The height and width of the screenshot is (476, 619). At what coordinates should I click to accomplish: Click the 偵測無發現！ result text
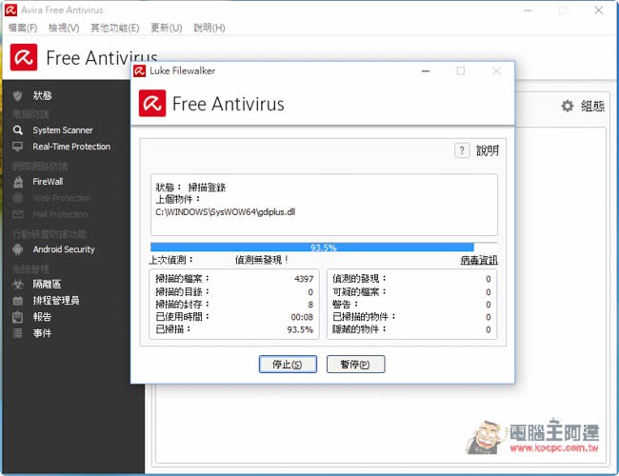pos(261,260)
